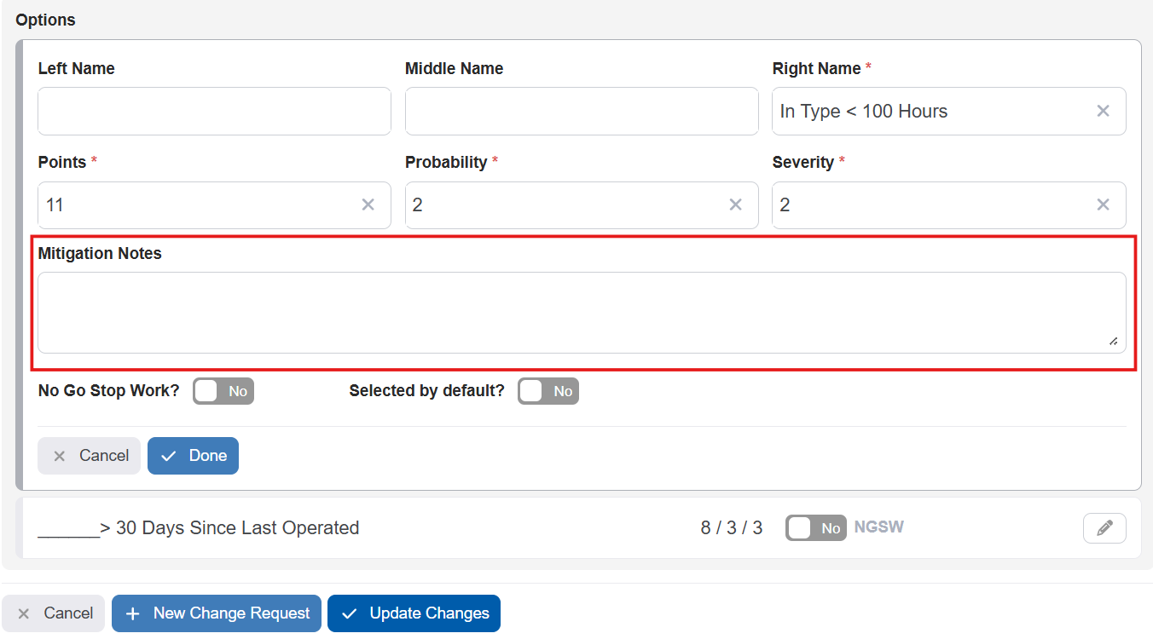The width and height of the screenshot is (1153, 639).
Task: Cancel editing the current option
Action: tap(89, 456)
